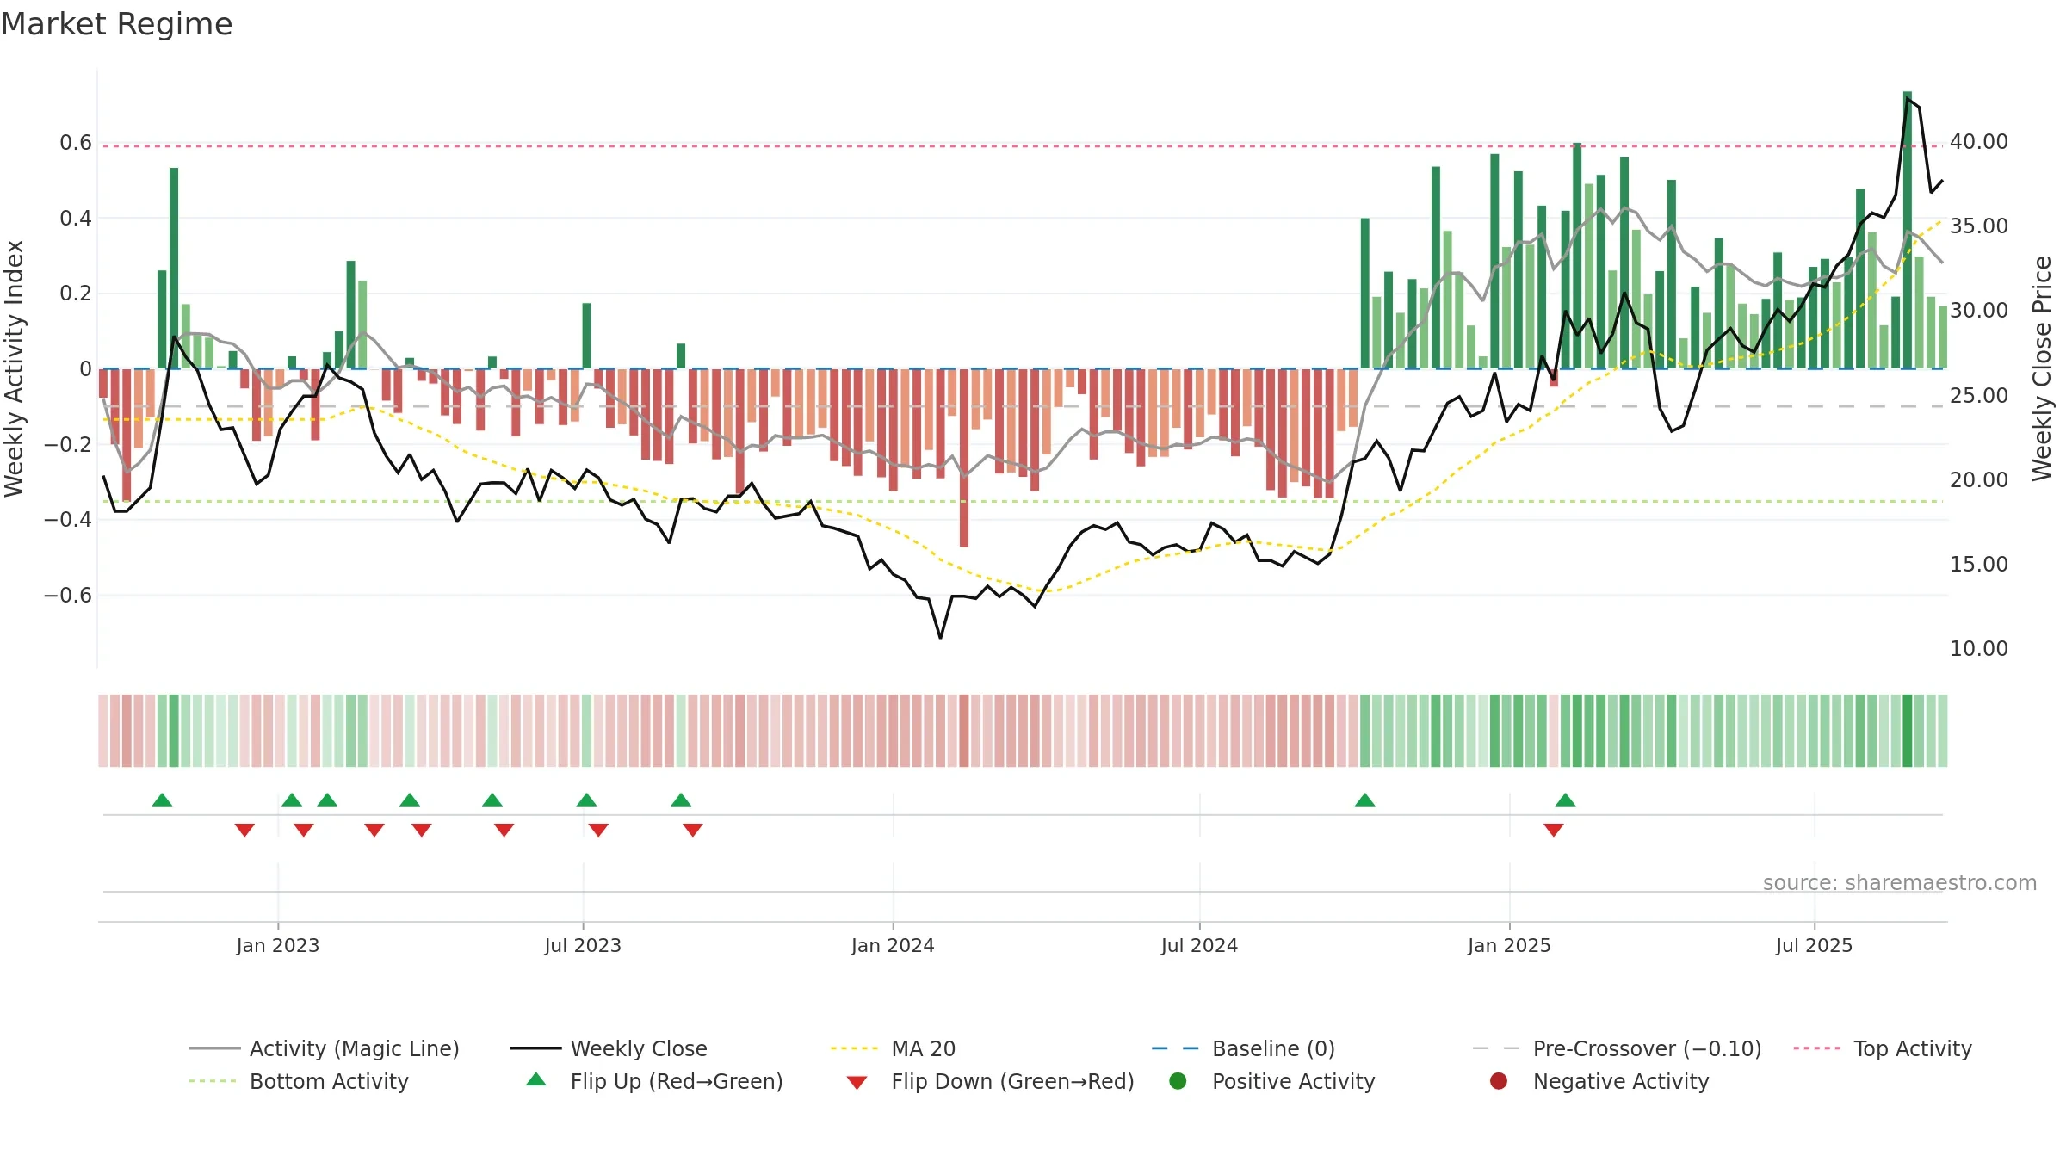
Task: Click the yellow dotted MA 20 legend swatch
Action: [x=854, y=1048]
